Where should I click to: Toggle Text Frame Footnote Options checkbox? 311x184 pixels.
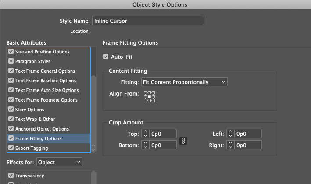(x=11, y=99)
